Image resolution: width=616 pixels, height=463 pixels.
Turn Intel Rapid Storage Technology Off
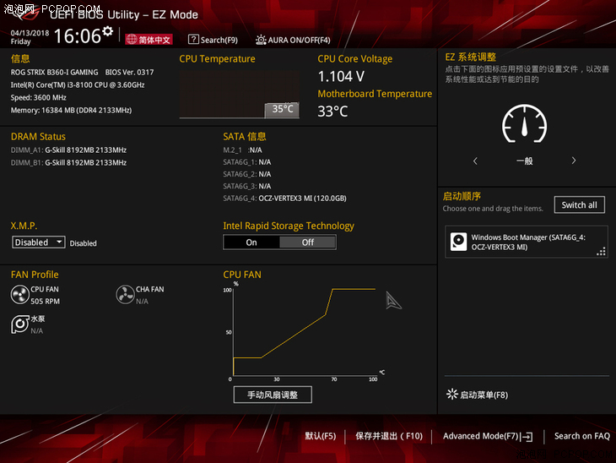308,242
